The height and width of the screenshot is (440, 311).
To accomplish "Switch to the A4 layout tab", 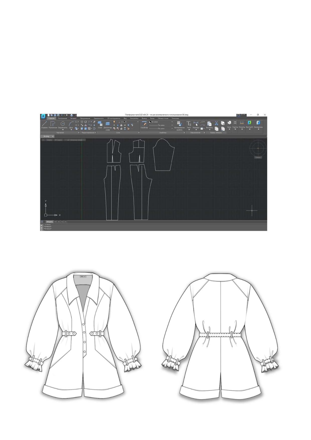I will (x=55, y=222).
